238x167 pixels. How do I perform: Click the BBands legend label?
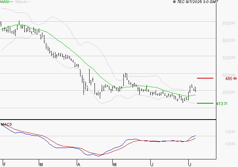(x=21, y=2)
